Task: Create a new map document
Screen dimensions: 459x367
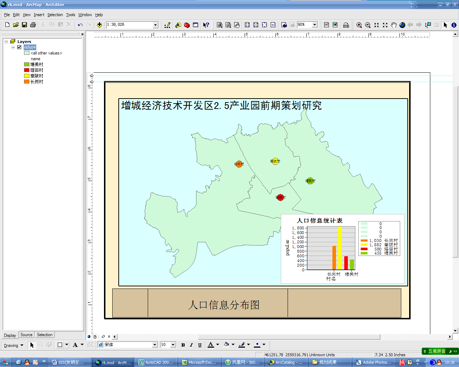Action: [7, 25]
